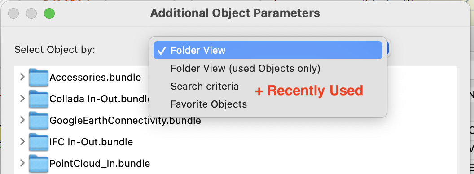Select the GoogleEarthConnectivity.bundle label
This screenshot has height=174, width=474.
[x=125, y=120]
